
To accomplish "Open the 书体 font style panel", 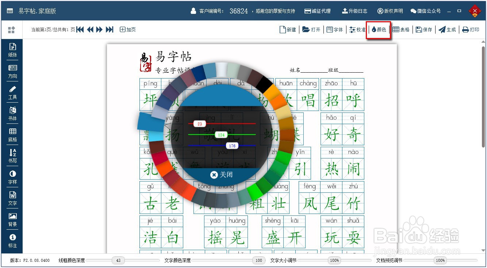I will (12, 114).
